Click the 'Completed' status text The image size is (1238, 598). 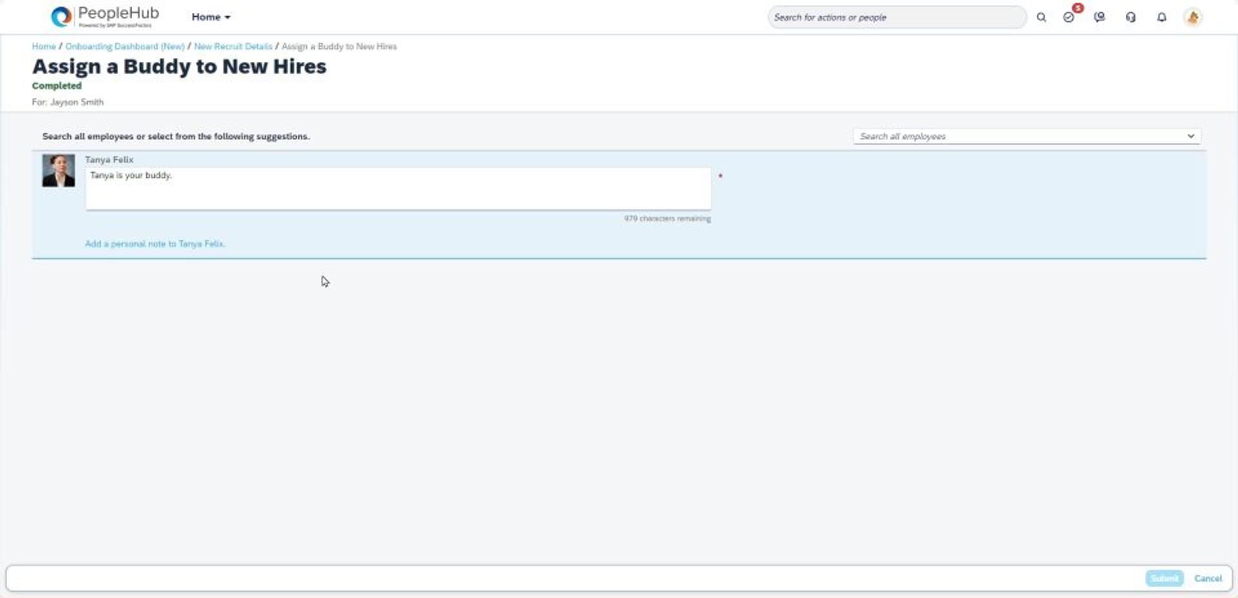[x=57, y=86]
